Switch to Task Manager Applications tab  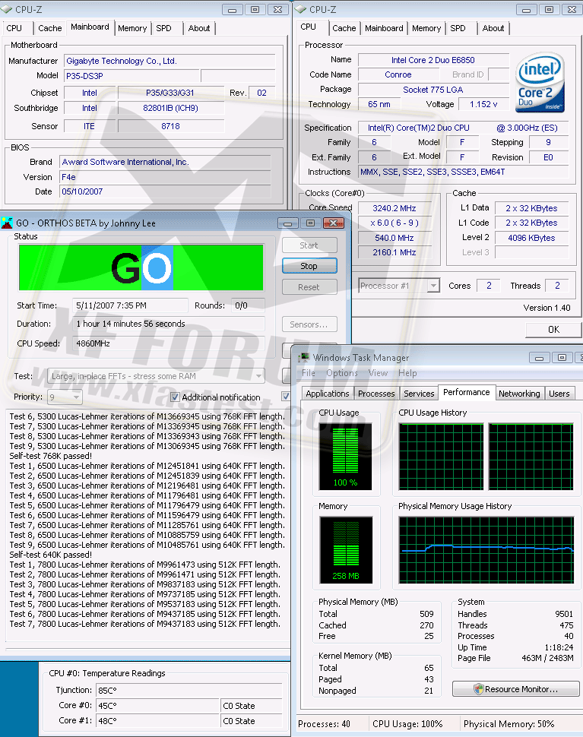pyautogui.click(x=328, y=394)
